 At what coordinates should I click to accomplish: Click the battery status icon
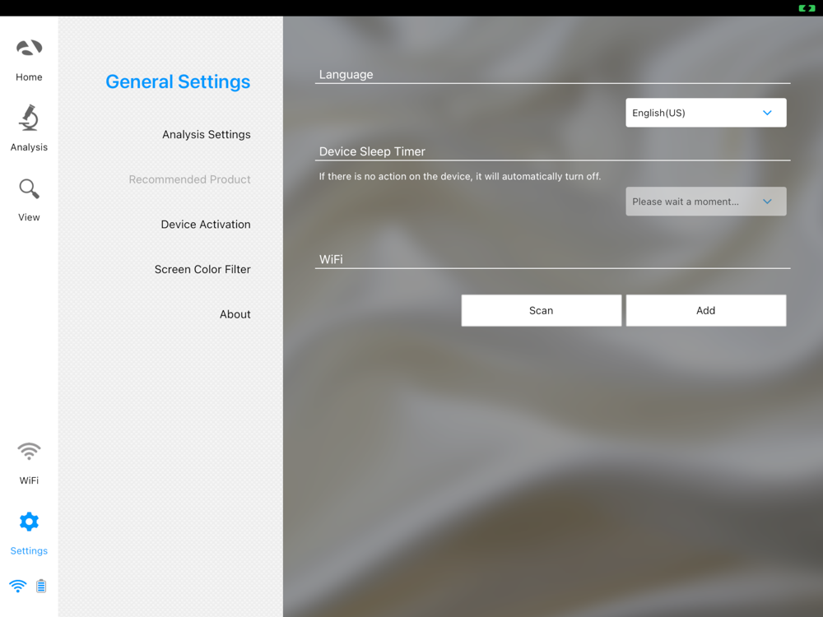tap(41, 586)
